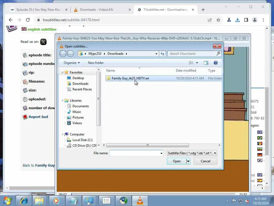Image resolution: width=274 pixels, height=206 pixels.
Task: Click the Action Center flag tray icon
Action: 234,201
